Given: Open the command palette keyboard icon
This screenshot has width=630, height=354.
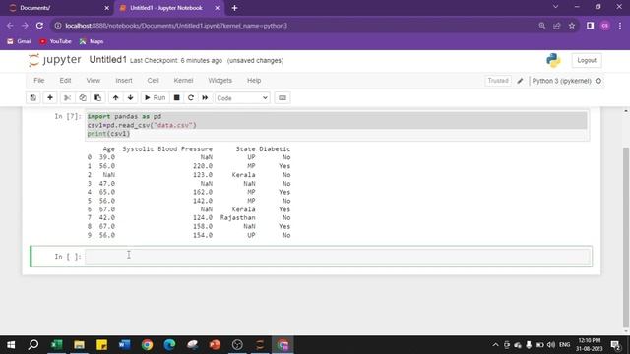Looking at the screenshot, I should [x=283, y=98].
